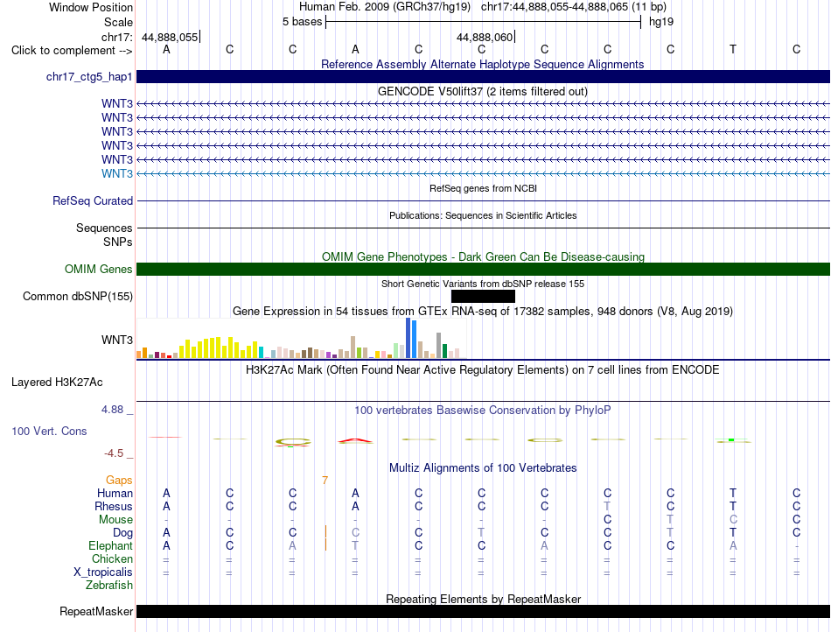The image size is (831, 632).
Task: Click the chr17_ctg5_hap1 track label
Action: pos(89,77)
